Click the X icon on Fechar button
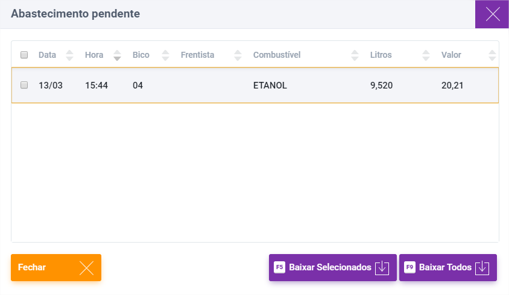This screenshot has width=509, height=295. point(86,268)
